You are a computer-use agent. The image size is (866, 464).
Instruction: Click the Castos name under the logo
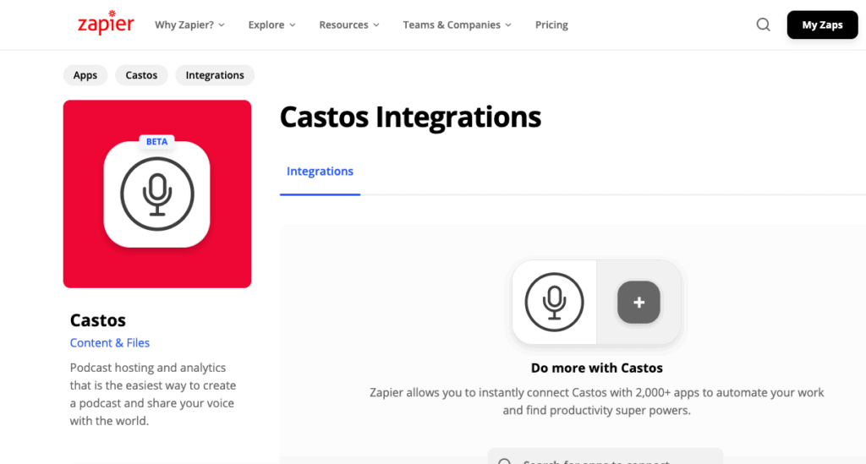click(98, 320)
